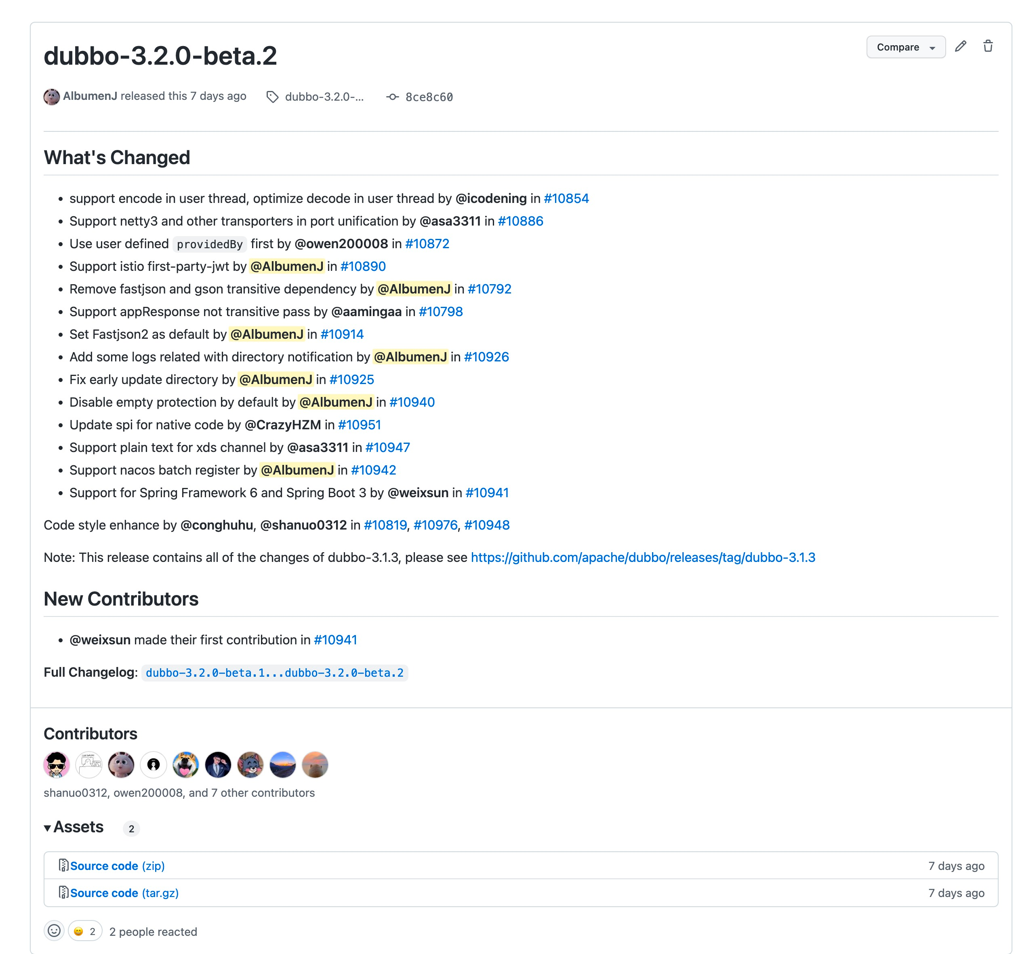Open commit 8ce8c60
This screenshot has width=1035, height=954.
pyautogui.click(x=429, y=97)
